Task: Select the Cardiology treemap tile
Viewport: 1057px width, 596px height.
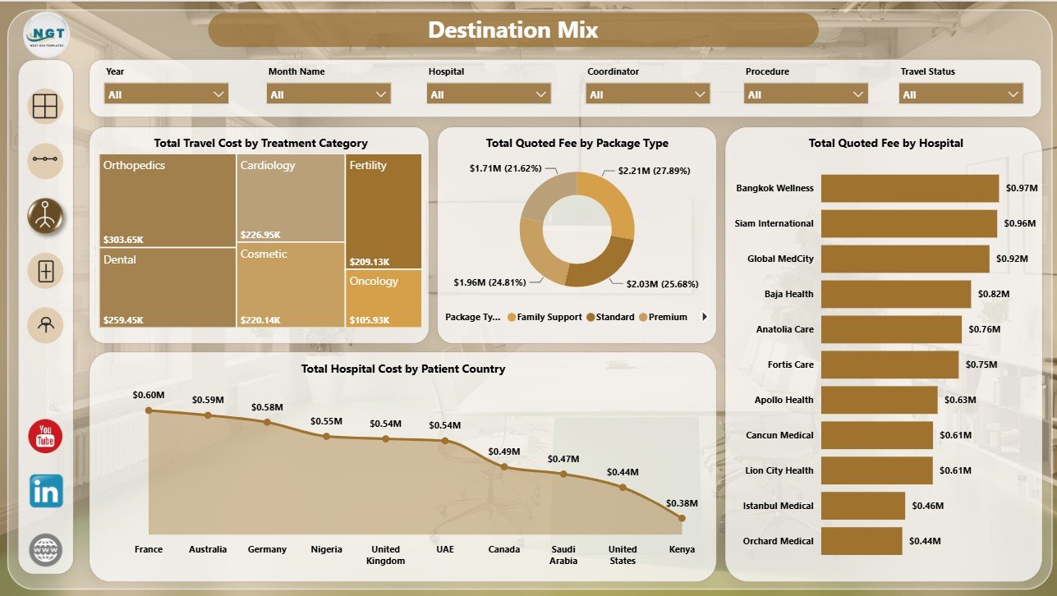Action: pyautogui.click(x=291, y=198)
